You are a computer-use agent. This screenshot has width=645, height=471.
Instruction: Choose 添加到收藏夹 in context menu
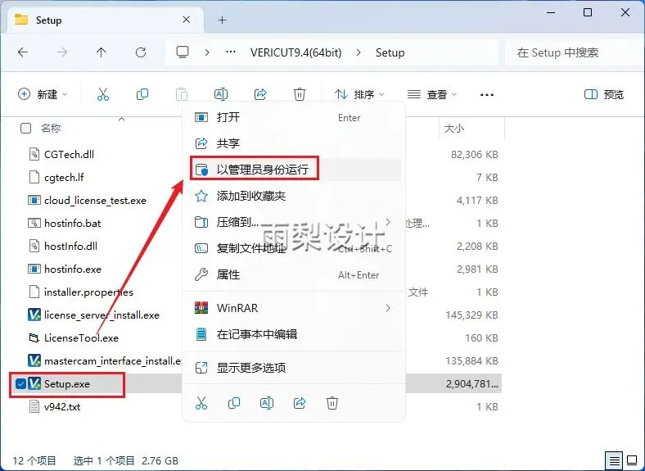[x=293, y=196]
